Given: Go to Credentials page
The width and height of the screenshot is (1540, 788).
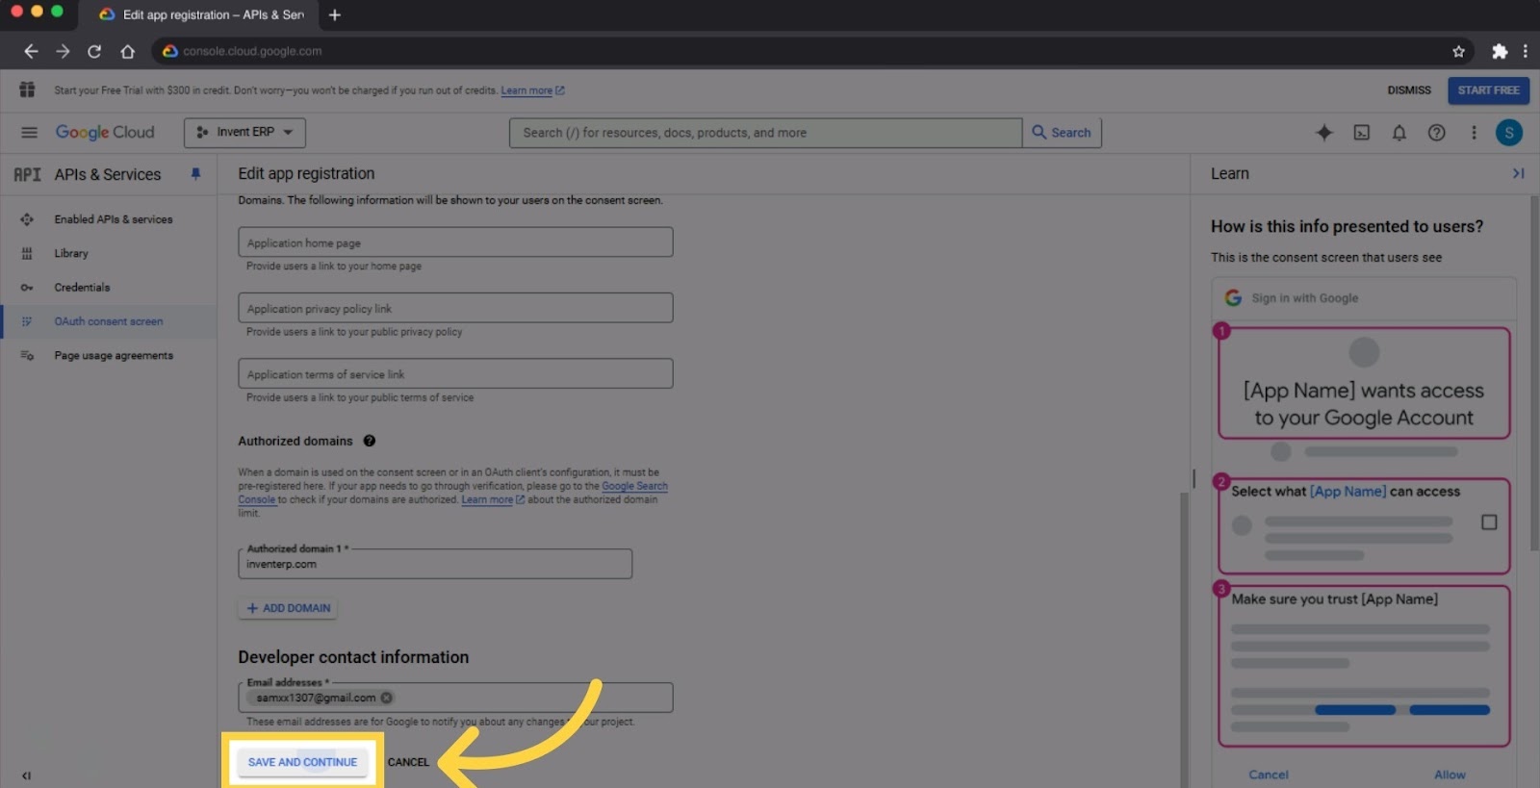Looking at the screenshot, I should 109,288.
